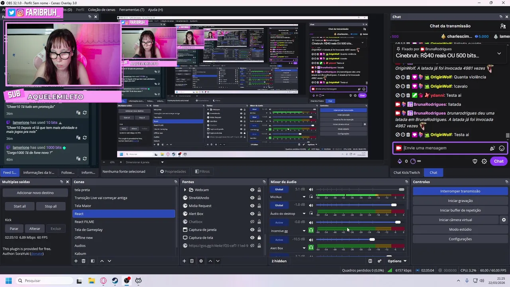The width and height of the screenshot is (510, 287).
Task: Mute Áudio do desktop speaker icon
Action: [311, 205]
